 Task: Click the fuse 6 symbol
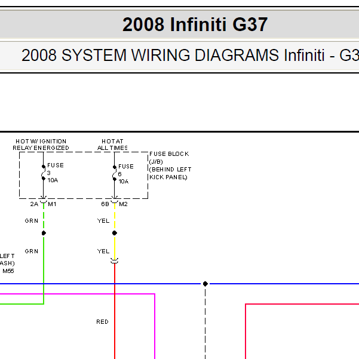[x=114, y=173]
